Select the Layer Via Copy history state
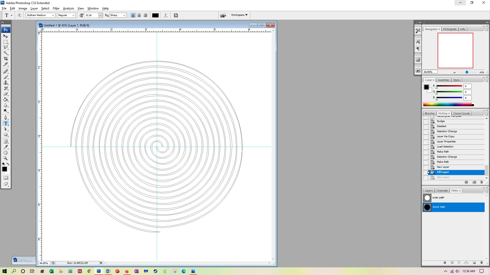 pos(445,136)
